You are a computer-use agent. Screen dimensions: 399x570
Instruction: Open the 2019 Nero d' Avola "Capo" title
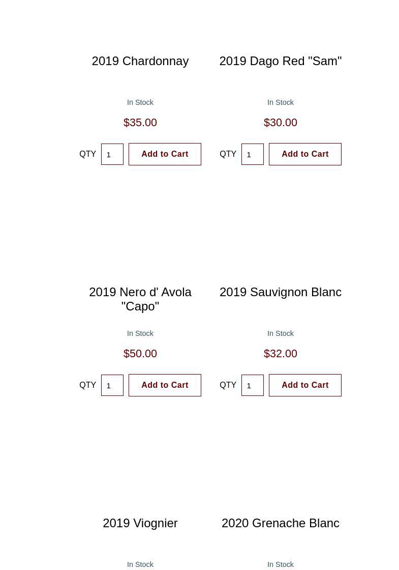tap(140, 299)
